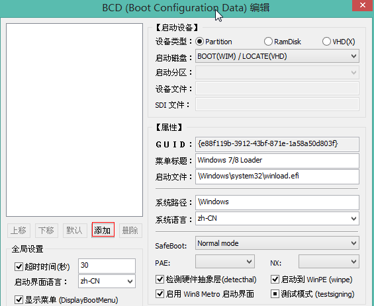Open the 系统语言 zh-CN dropdown
374x306 pixels.
tap(277, 218)
